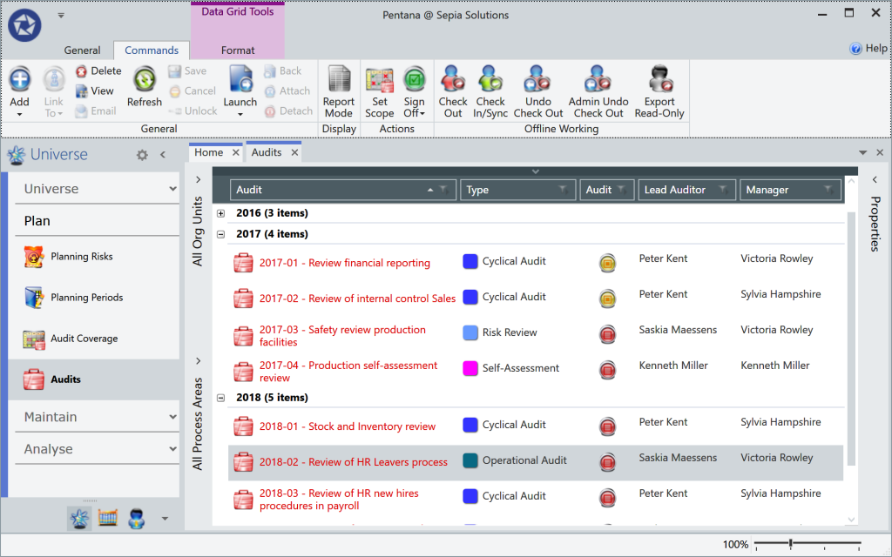This screenshot has width=892, height=557.
Task: Expand the Maintain section
Action: (x=172, y=417)
